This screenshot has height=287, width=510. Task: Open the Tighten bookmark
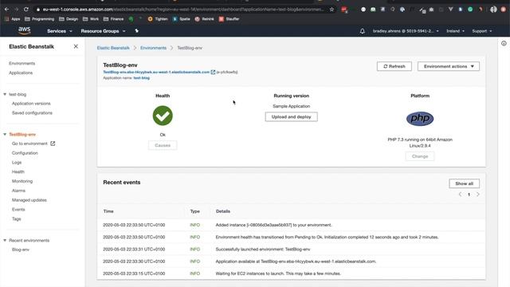pos(158,19)
